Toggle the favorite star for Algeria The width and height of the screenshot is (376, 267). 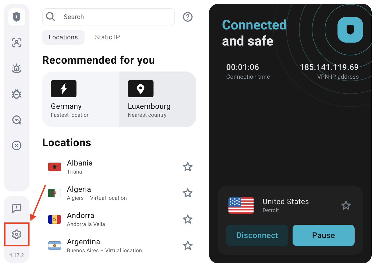pyautogui.click(x=188, y=193)
